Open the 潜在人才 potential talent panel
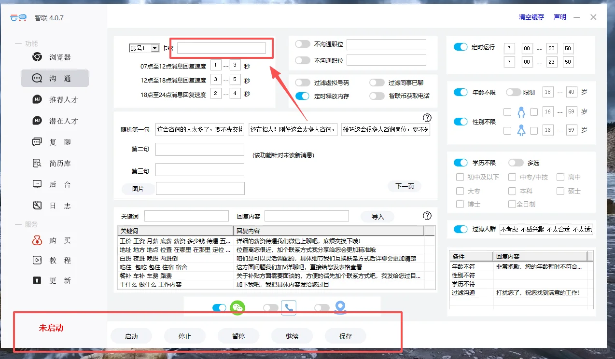The height and width of the screenshot is (359, 615). [55, 121]
